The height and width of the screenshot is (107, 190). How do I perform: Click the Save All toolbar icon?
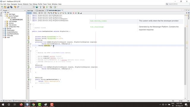(11, 7)
